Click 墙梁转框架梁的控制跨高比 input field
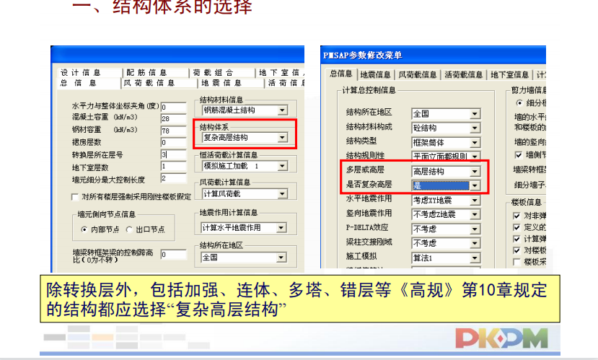 (x=174, y=255)
